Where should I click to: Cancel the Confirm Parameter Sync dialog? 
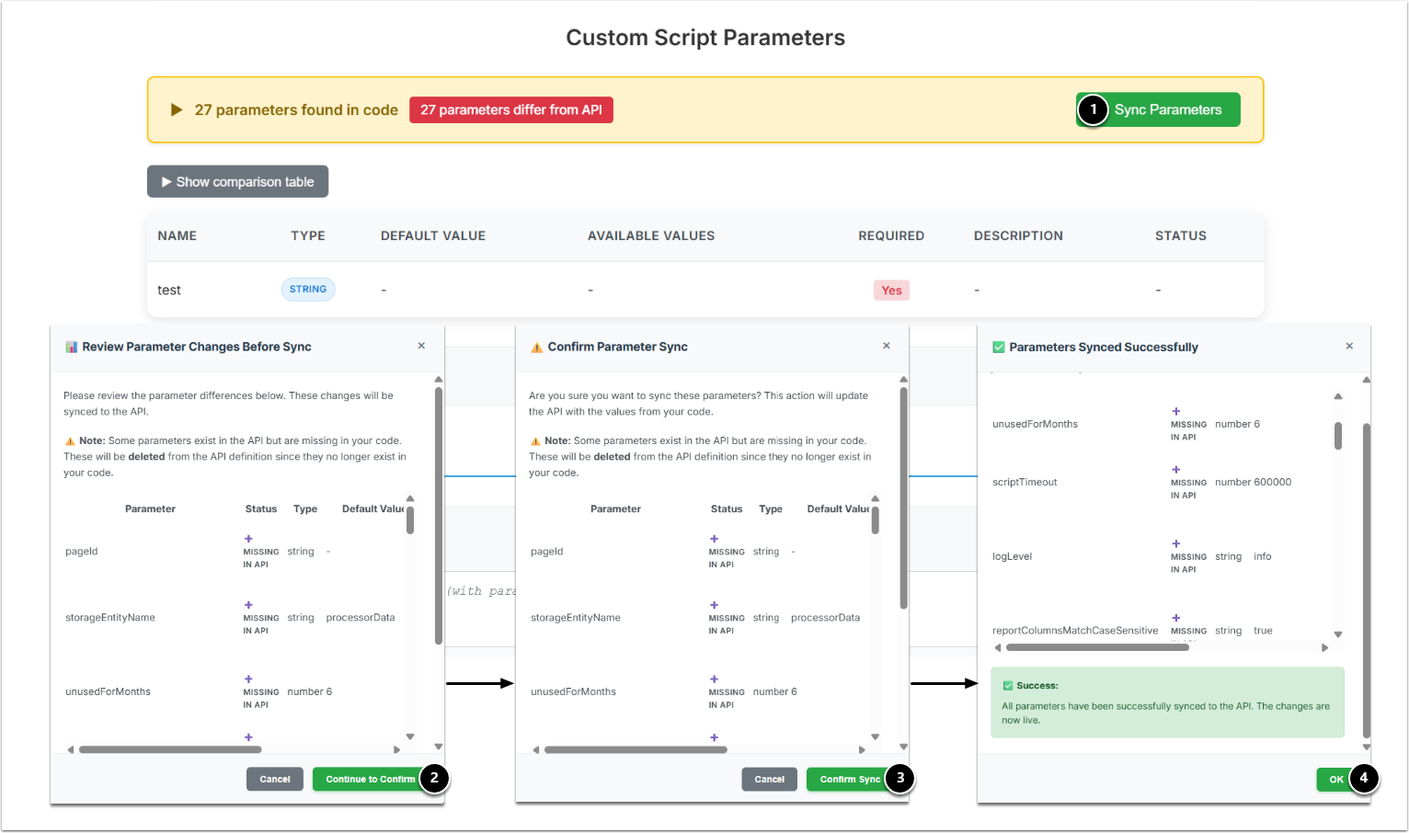(x=769, y=779)
